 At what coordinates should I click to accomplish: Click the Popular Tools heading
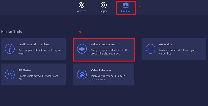click(11, 32)
